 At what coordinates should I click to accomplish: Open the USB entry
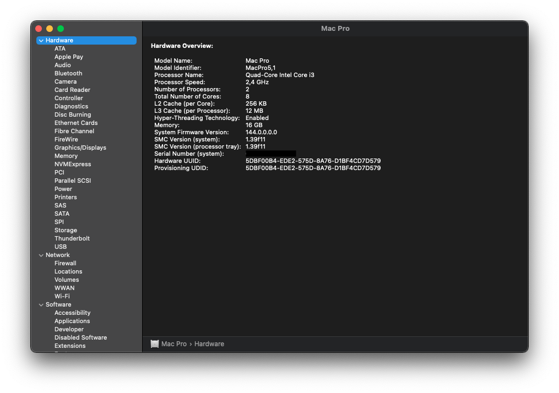61,247
